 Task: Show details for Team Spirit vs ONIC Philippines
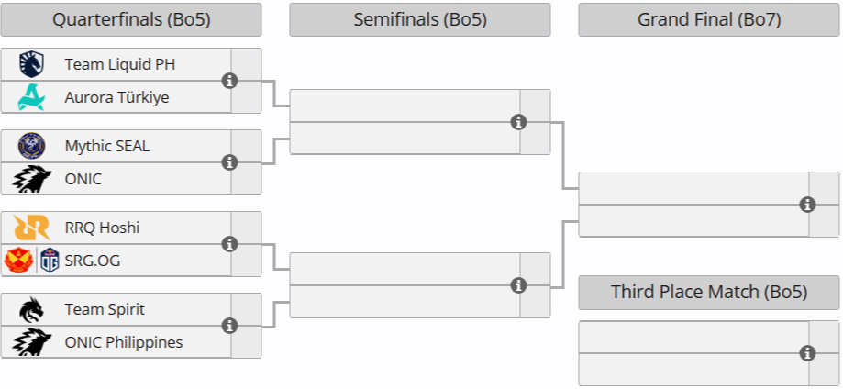pos(230,326)
